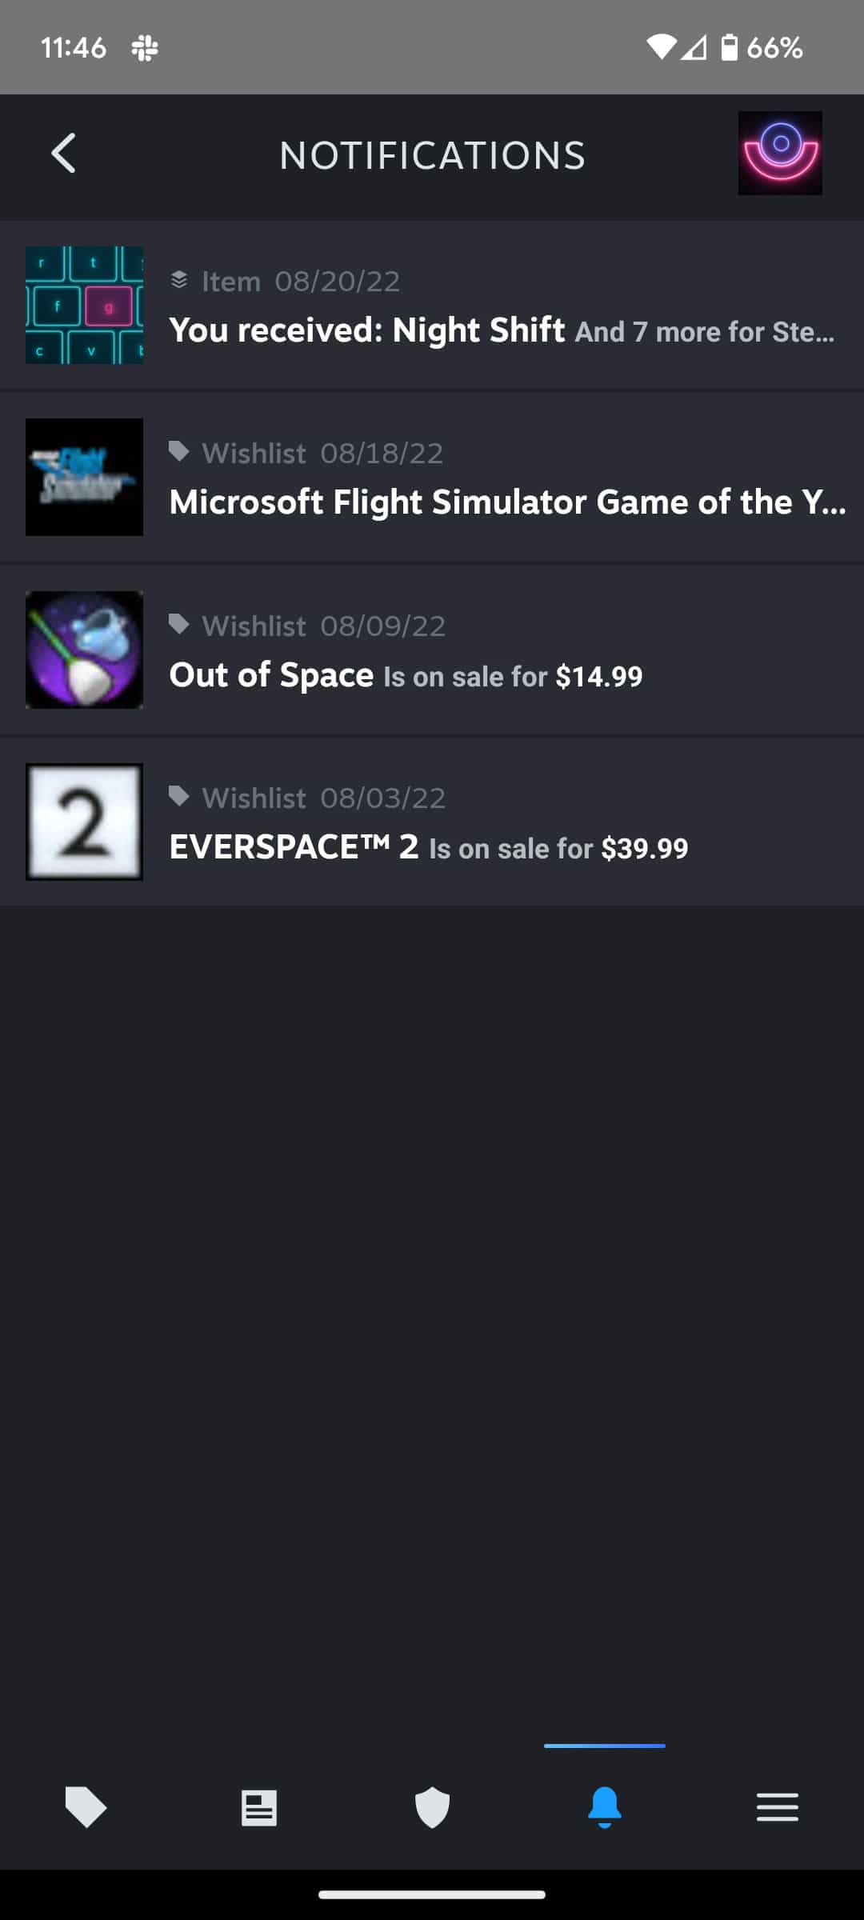Open the hamburger menu icon

click(778, 1807)
